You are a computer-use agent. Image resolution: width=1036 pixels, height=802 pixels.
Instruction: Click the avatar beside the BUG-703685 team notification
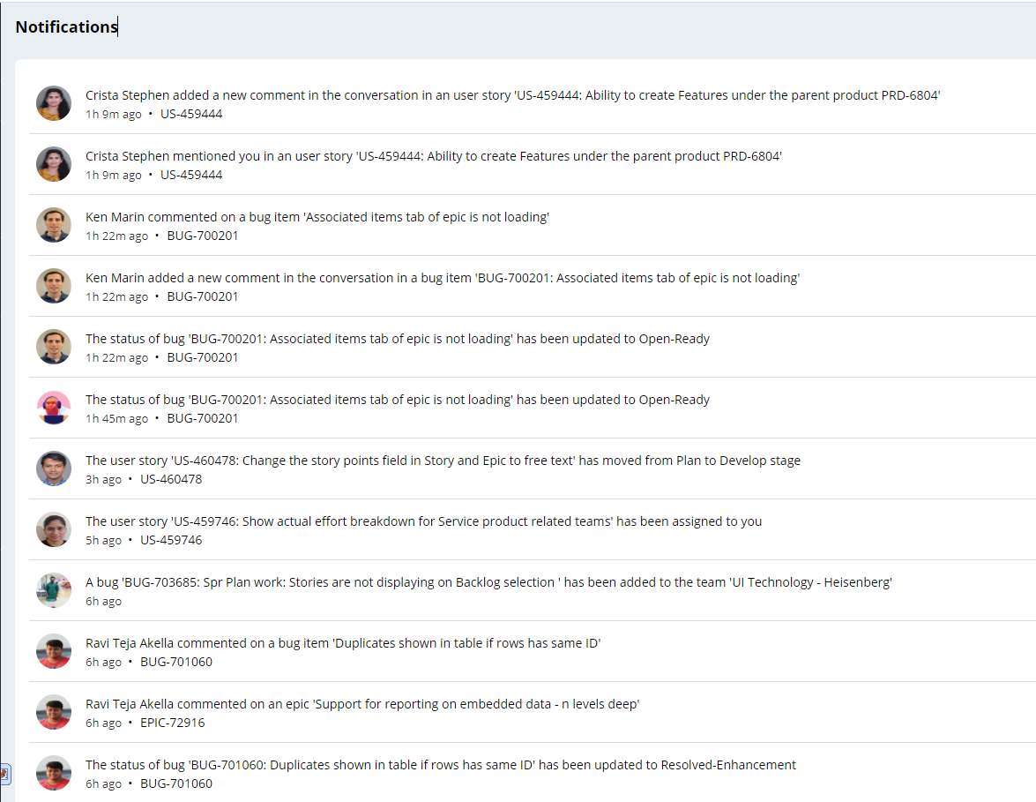coord(54,589)
